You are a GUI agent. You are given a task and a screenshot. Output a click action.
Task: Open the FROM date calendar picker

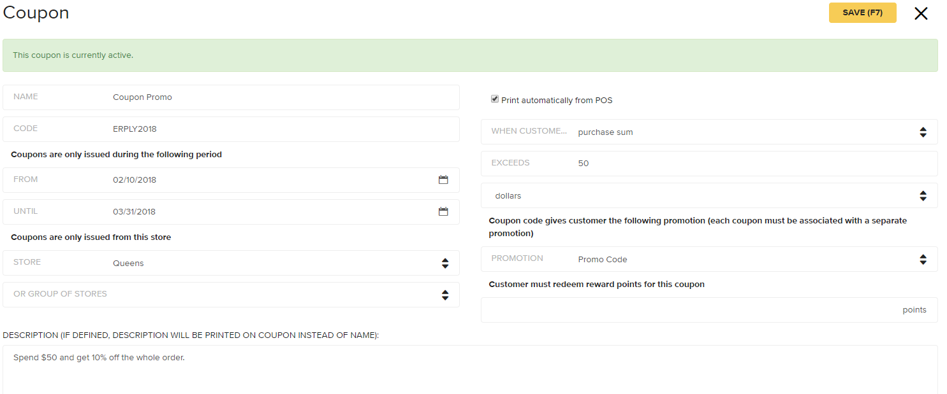(x=443, y=180)
